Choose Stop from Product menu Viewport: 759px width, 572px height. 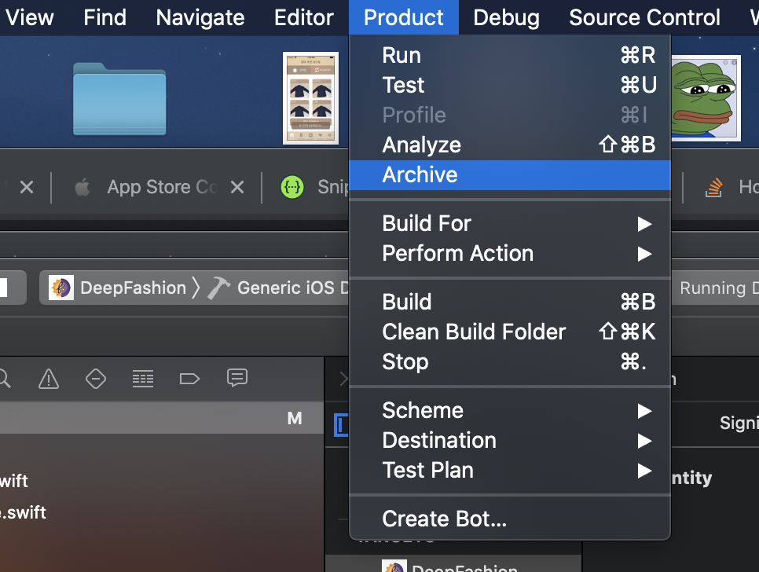[510, 362]
